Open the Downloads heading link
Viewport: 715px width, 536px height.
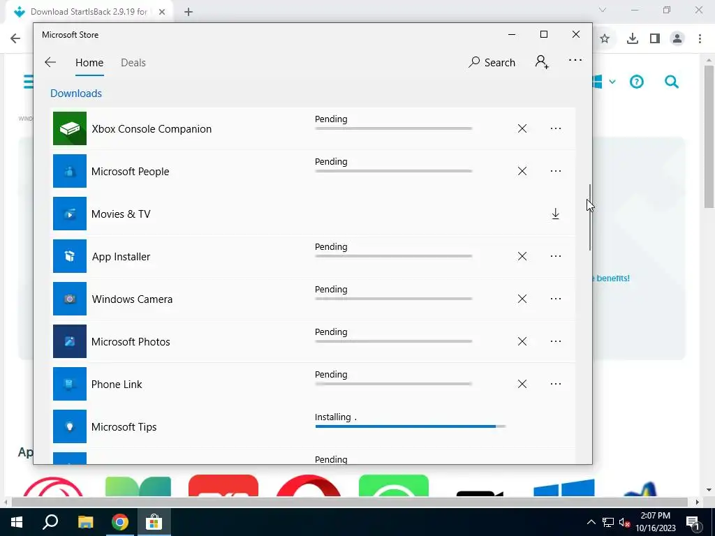click(x=75, y=94)
